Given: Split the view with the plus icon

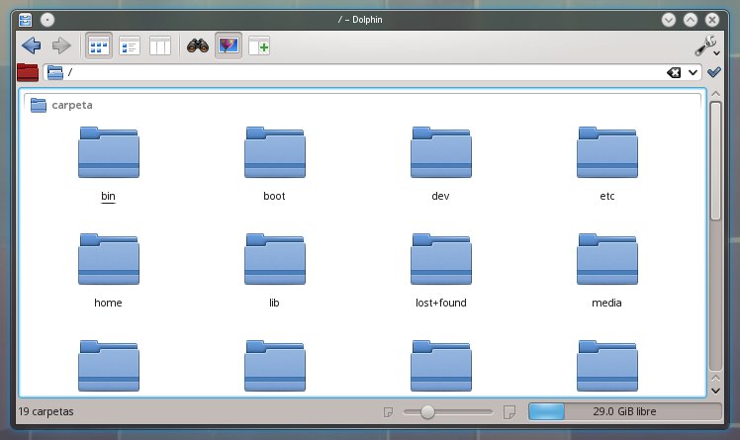Looking at the screenshot, I should [x=259, y=45].
